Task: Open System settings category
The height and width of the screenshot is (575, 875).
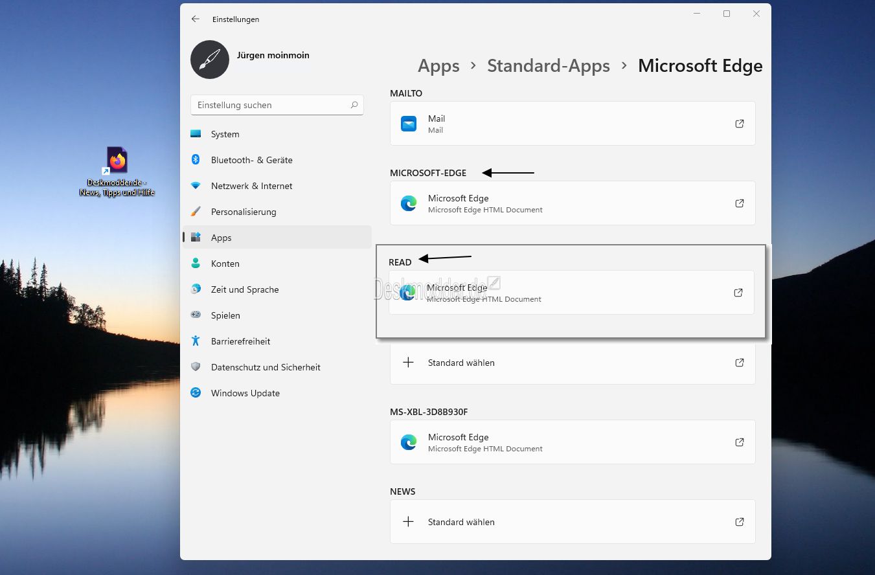Action: point(277,134)
